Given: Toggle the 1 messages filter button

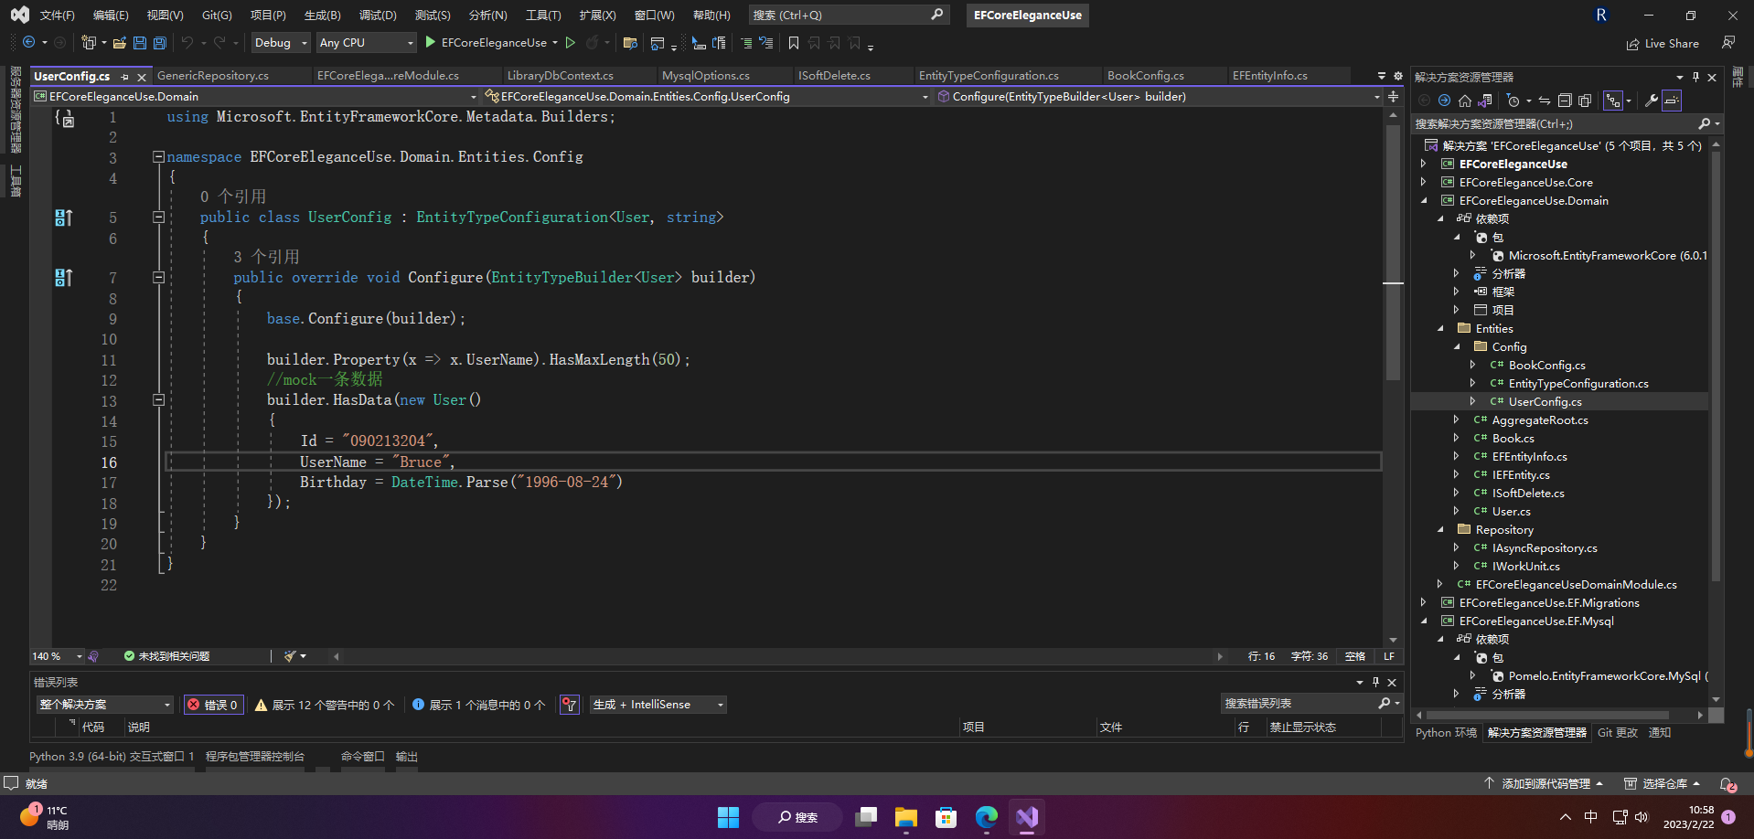Looking at the screenshot, I should [x=478, y=705].
